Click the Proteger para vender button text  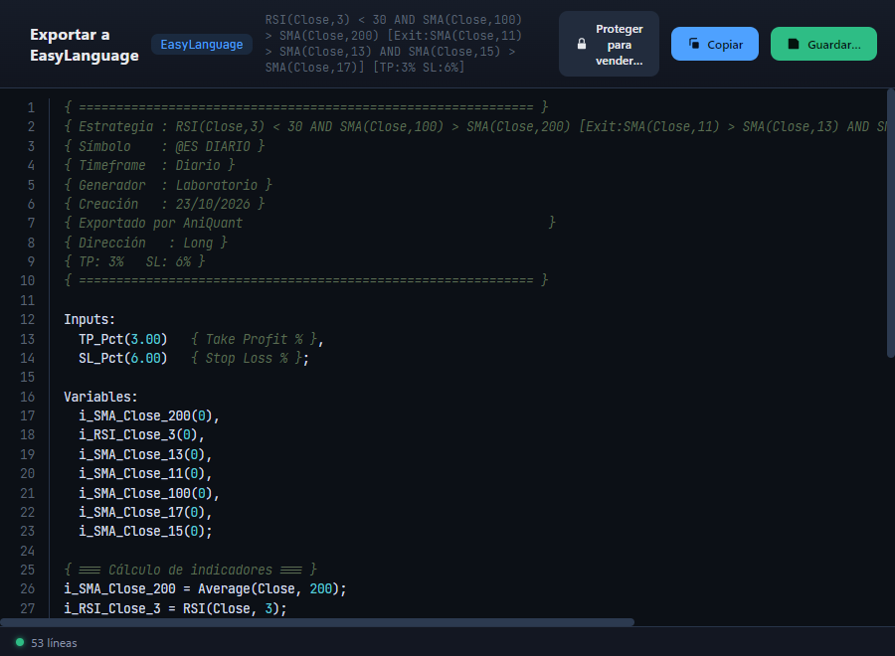point(620,45)
